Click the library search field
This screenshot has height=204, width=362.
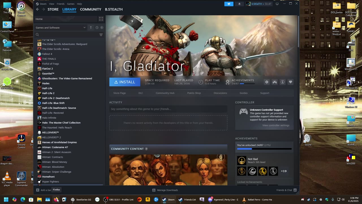[x=66, y=35]
